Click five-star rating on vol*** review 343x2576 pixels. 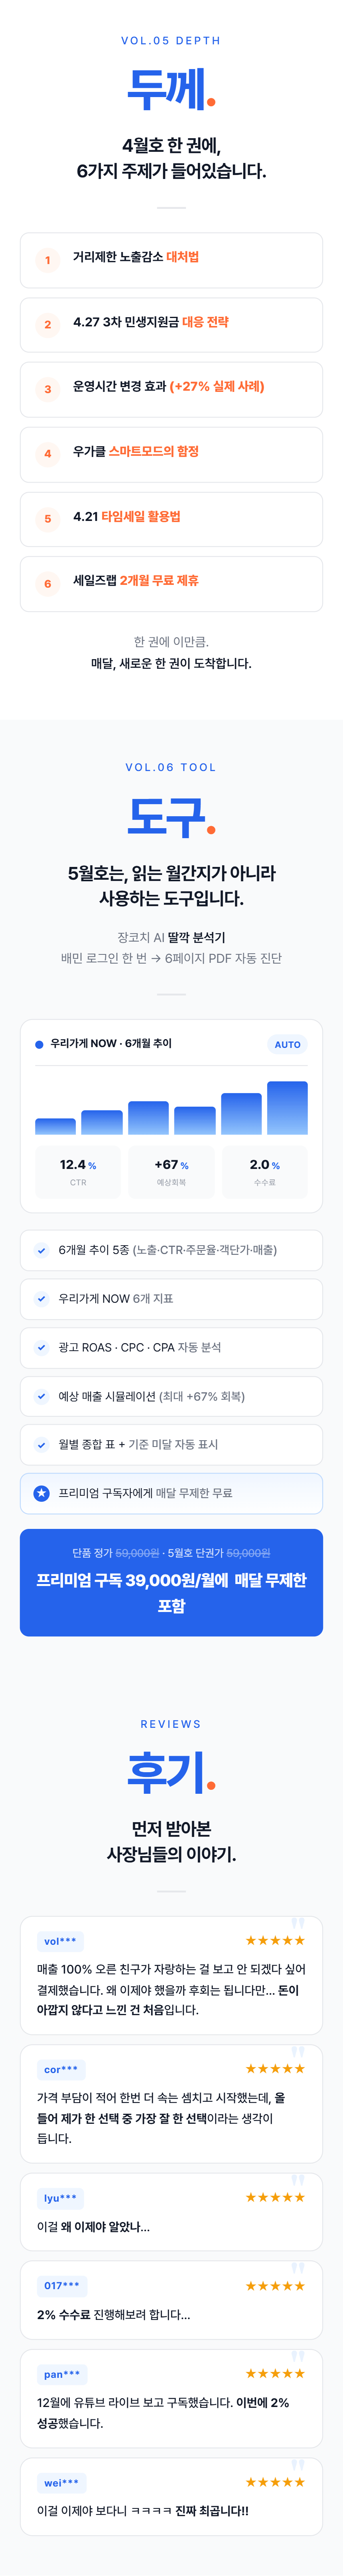(275, 1940)
